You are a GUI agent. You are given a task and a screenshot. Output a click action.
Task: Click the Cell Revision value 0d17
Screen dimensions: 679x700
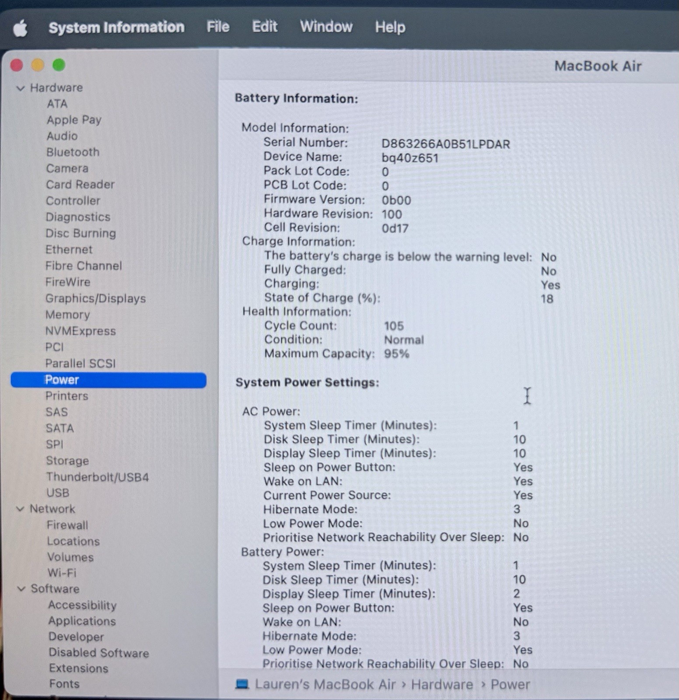(x=395, y=228)
